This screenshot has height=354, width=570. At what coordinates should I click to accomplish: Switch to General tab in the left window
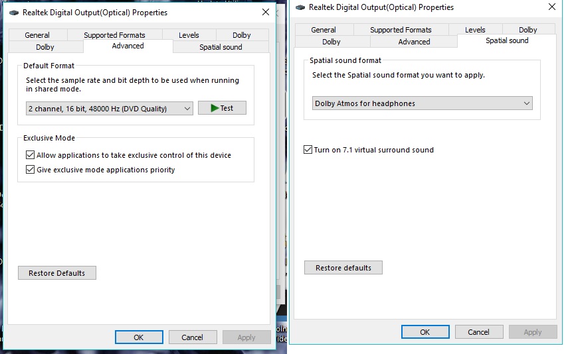(37, 35)
